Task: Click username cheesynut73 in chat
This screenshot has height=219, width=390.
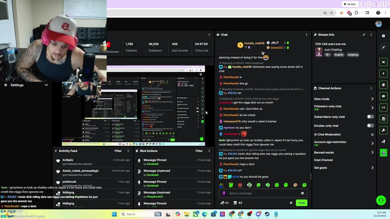Action: 232,121
